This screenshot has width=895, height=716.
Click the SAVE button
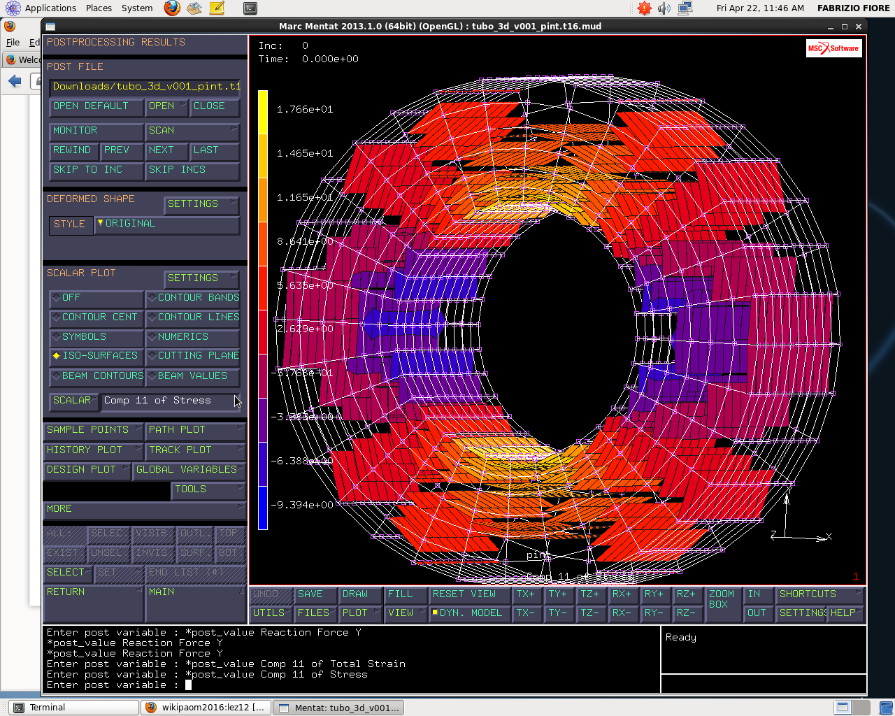coord(315,594)
